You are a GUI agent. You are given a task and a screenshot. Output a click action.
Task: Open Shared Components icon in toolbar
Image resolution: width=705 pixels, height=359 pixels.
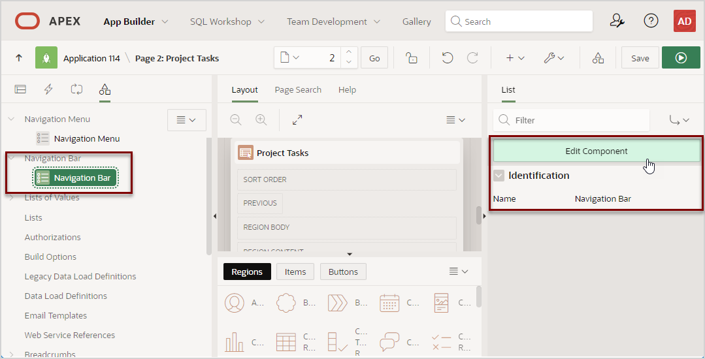click(x=598, y=57)
